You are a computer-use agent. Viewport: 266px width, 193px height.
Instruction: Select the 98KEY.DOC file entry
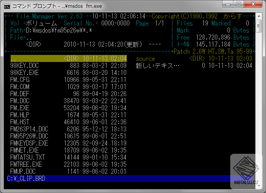point(68,66)
